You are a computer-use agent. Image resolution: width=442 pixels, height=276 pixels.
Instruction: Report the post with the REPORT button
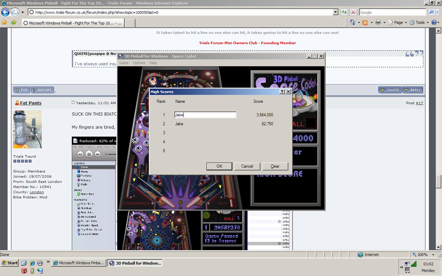coord(42,90)
